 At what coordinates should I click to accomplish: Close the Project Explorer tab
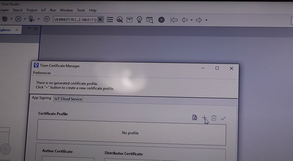click(17, 30)
